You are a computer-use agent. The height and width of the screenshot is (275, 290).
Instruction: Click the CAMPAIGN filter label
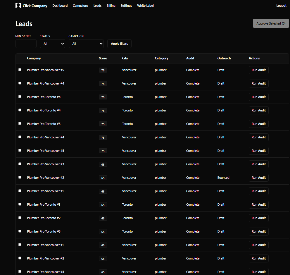click(76, 36)
